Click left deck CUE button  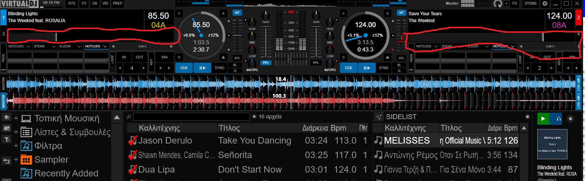pos(184,68)
